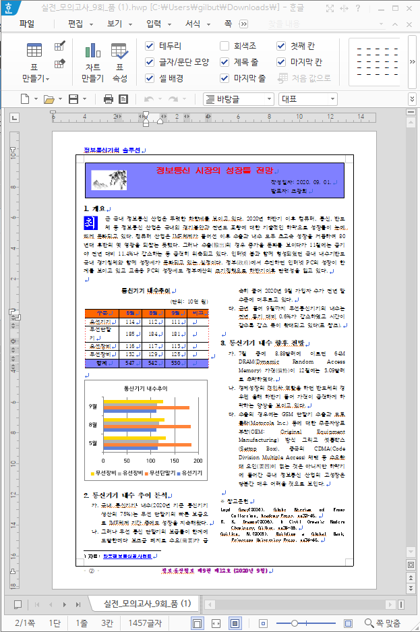Click the redo arrow icon
Viewport: 420px width, 632px height.
[x=173, y=99]
